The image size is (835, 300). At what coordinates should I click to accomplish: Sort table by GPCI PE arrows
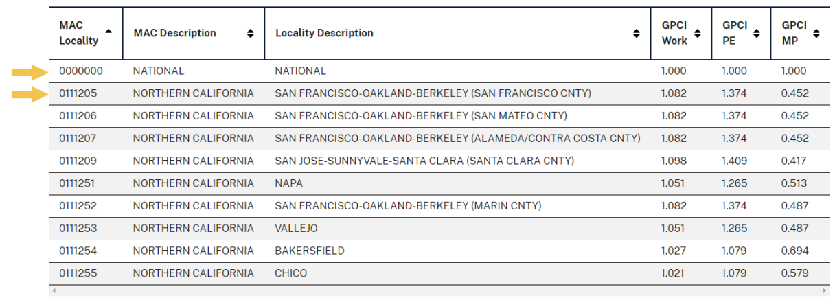click(756, 34)
